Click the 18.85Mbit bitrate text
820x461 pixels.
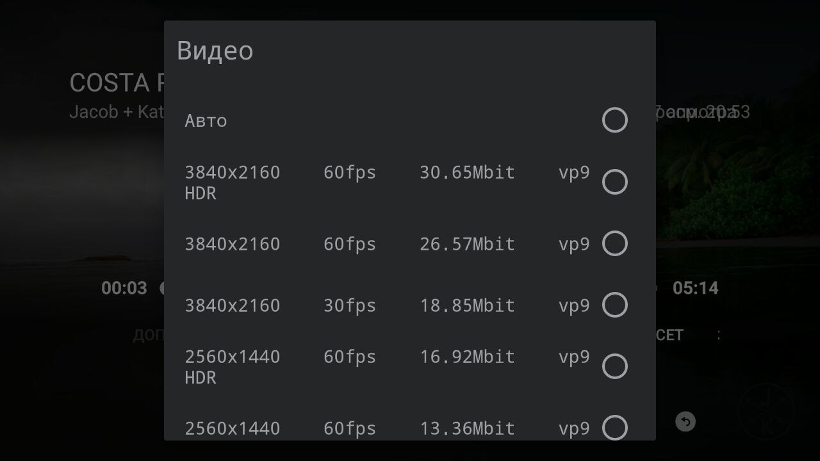[x=467, y=305]
